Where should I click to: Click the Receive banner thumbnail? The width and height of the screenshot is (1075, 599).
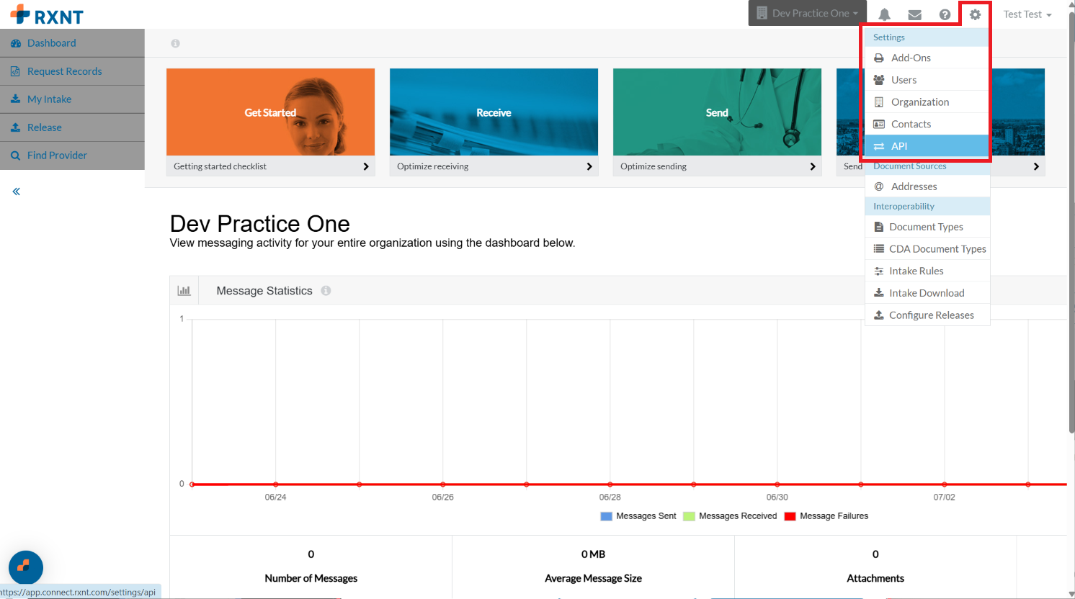494,112
